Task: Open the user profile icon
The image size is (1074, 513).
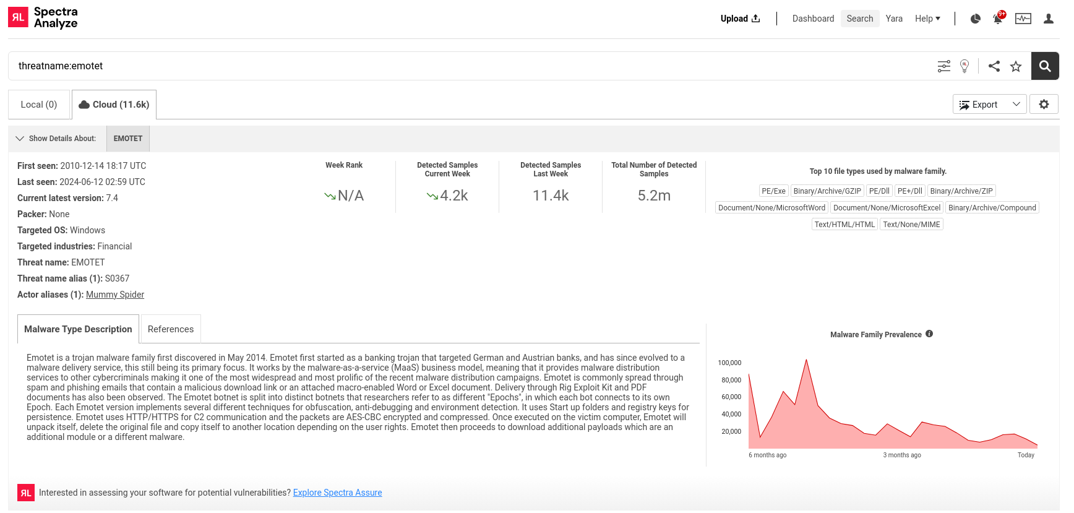Action: pos(1049,19)
